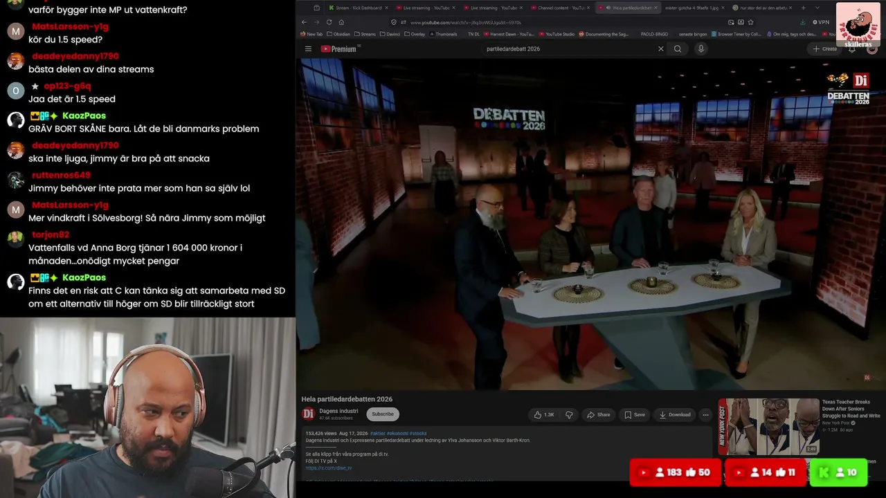This screenshot has height=498, width=886.
Task: Switch to the 'hur stor del av den arbeta' tab
Action: click(762, 8)
